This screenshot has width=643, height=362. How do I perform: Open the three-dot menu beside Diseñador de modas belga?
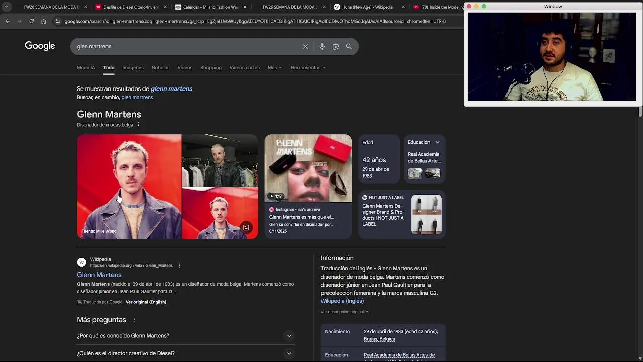138,125
